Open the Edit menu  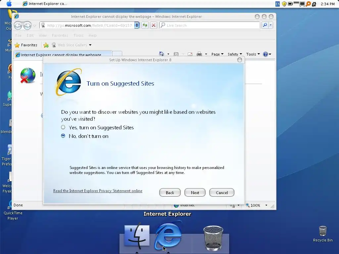click(x=30, y=35)
